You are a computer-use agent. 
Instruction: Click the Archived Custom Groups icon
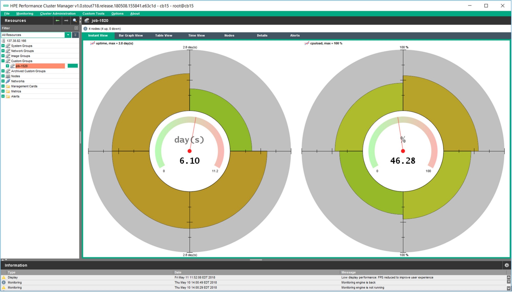click(8, 71)
